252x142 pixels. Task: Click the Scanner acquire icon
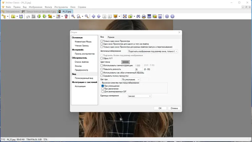pyautogui.click(x=149, y=16)
